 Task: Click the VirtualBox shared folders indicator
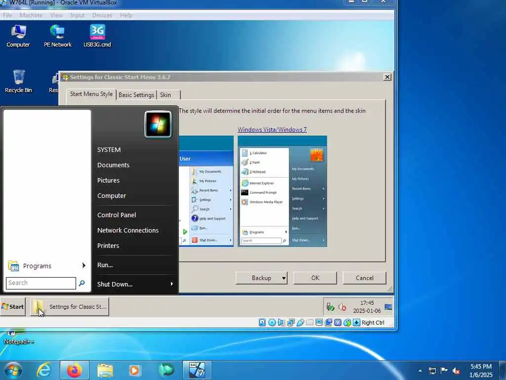309,323
